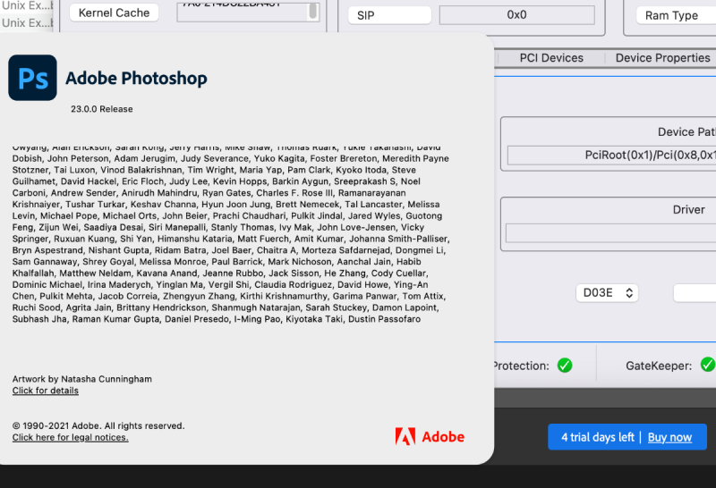Open the D03E dropdown
Screen dimensions: 716x488
pos(608,293)
